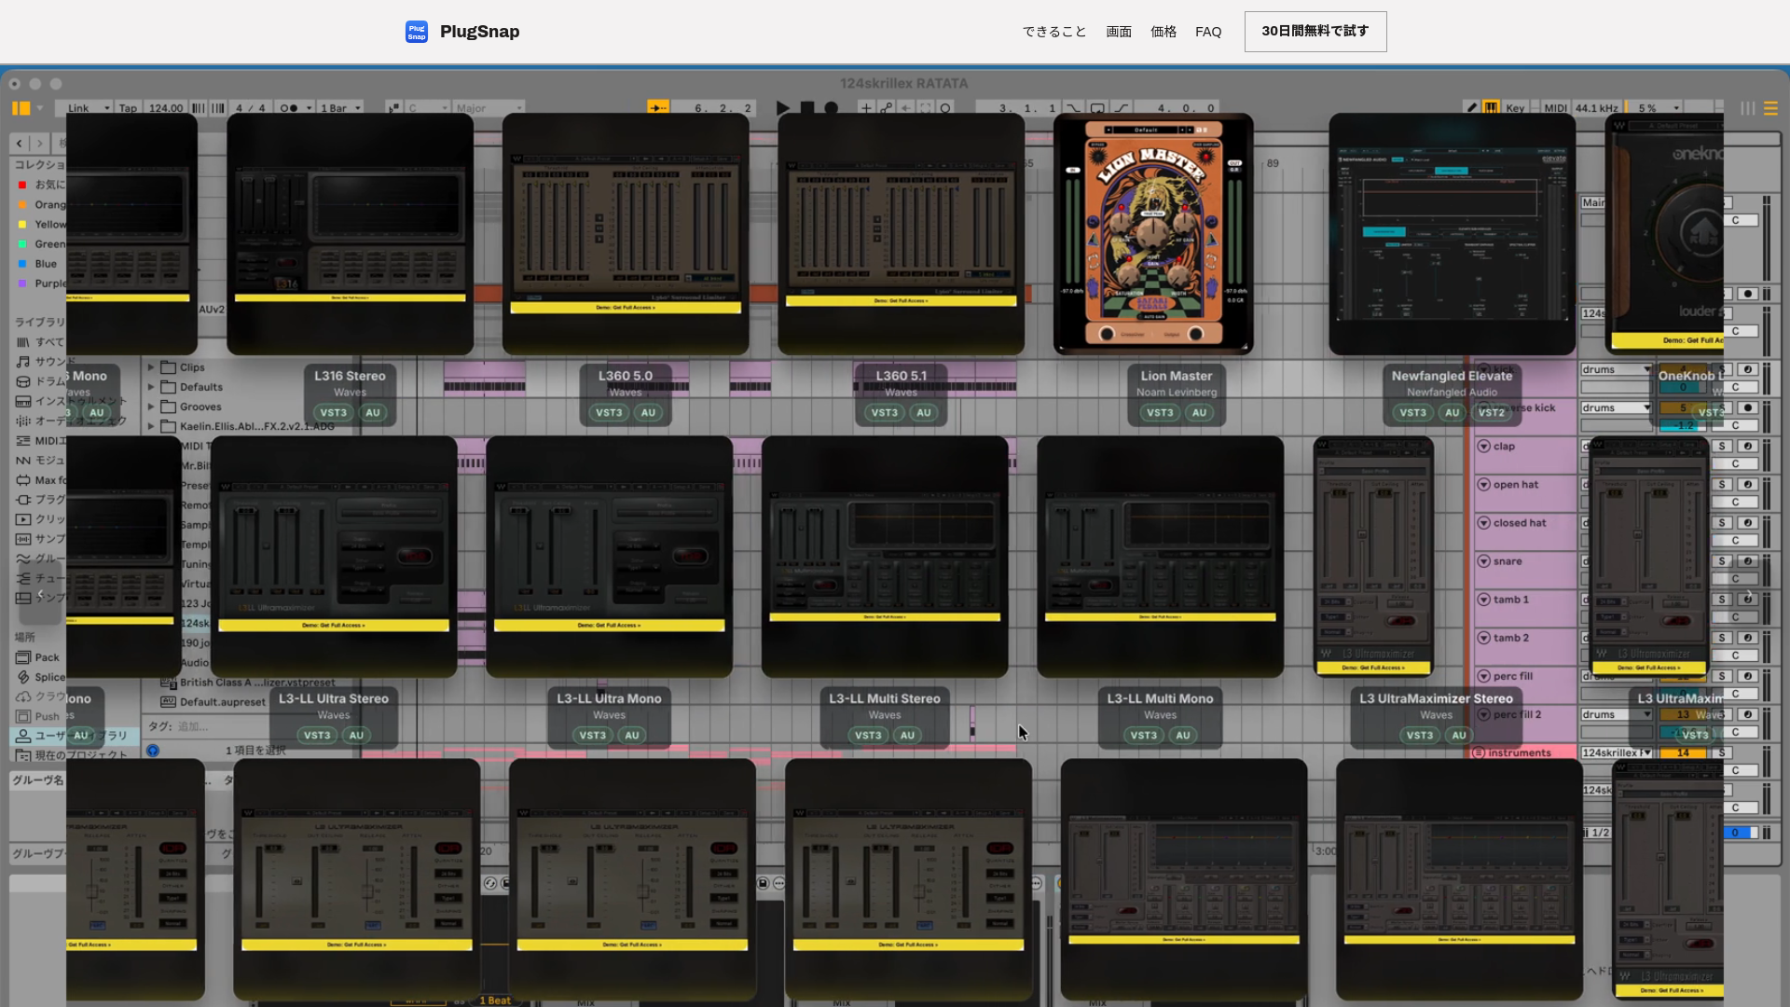Click the Tap tempo button

pos(128,108)
